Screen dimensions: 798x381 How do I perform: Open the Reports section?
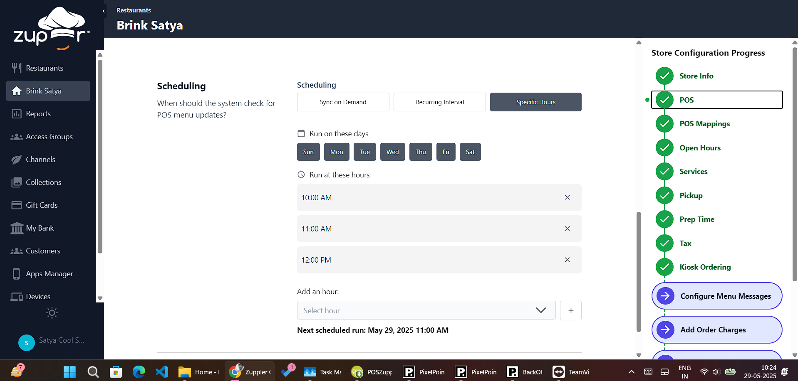pos(48,114)
